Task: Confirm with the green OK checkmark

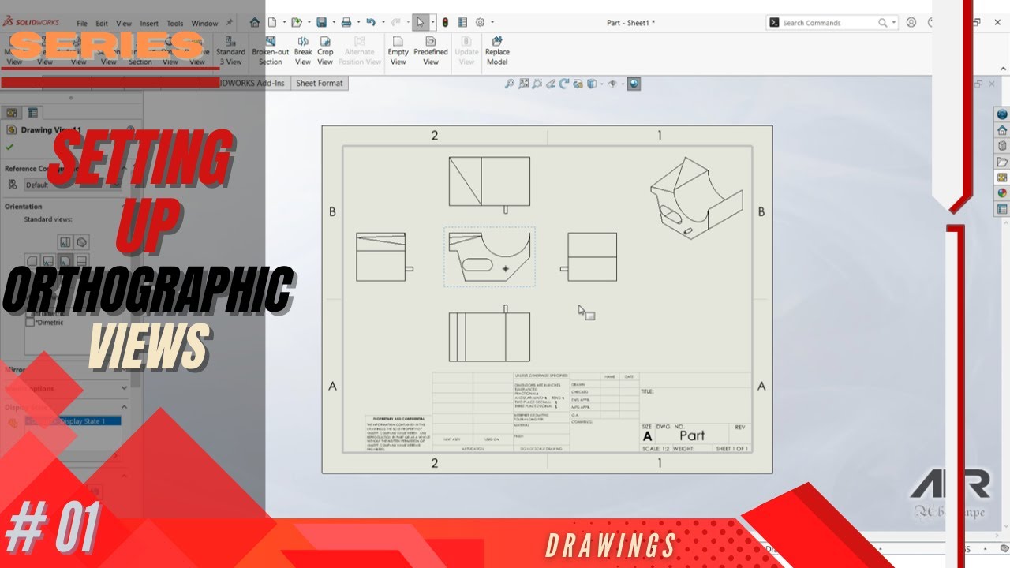Action: (9, 147)
